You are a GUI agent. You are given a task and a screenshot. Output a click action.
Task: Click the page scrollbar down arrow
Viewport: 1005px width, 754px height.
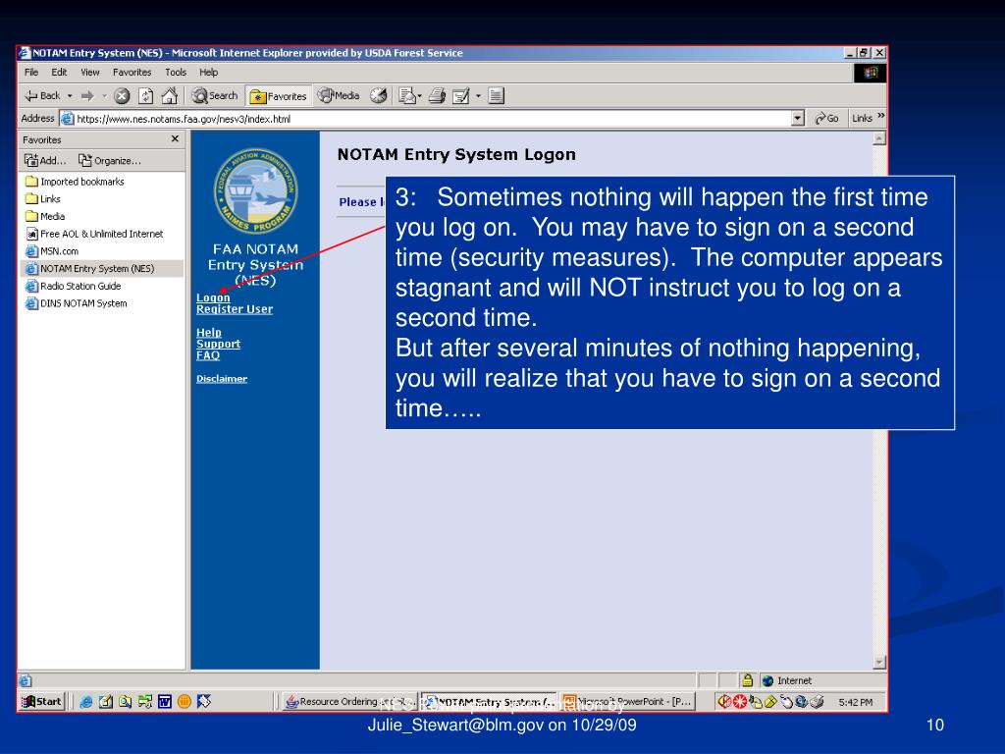[x=879, y=662]
